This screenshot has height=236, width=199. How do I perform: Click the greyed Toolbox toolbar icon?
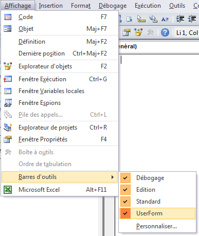click(151, 32)
